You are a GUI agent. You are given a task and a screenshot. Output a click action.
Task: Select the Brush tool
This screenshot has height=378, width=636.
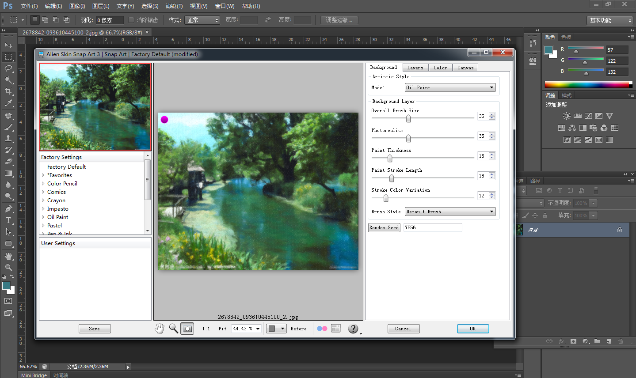tap(8, 127)
